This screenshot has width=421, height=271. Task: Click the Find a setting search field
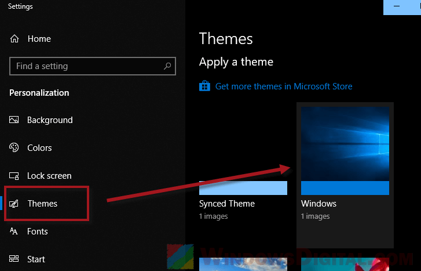click(x=93, y=66)
